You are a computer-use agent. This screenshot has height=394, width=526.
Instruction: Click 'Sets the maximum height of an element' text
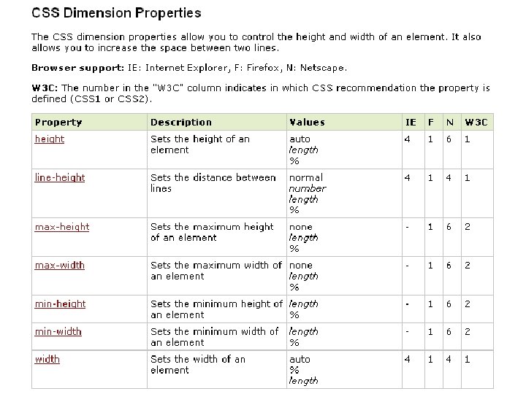(212, 232)
